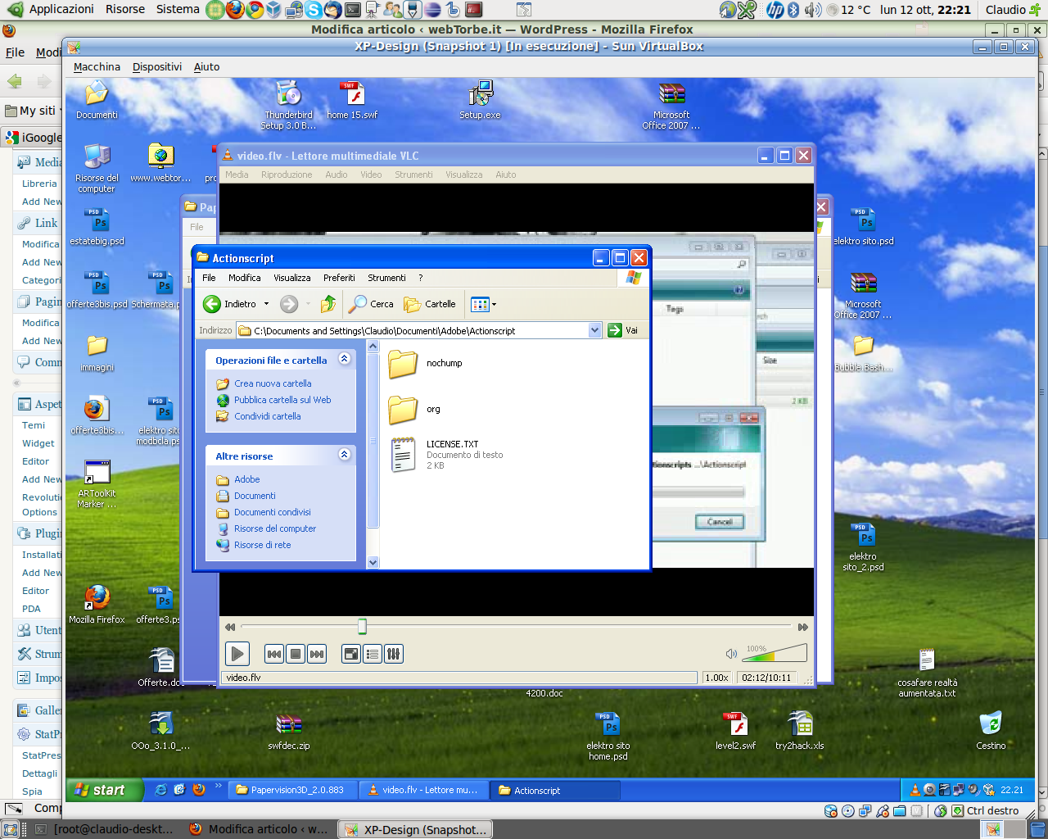Open the File menu in Actionscript window
Screen dimensions: 1048x839
pos(209,278)
